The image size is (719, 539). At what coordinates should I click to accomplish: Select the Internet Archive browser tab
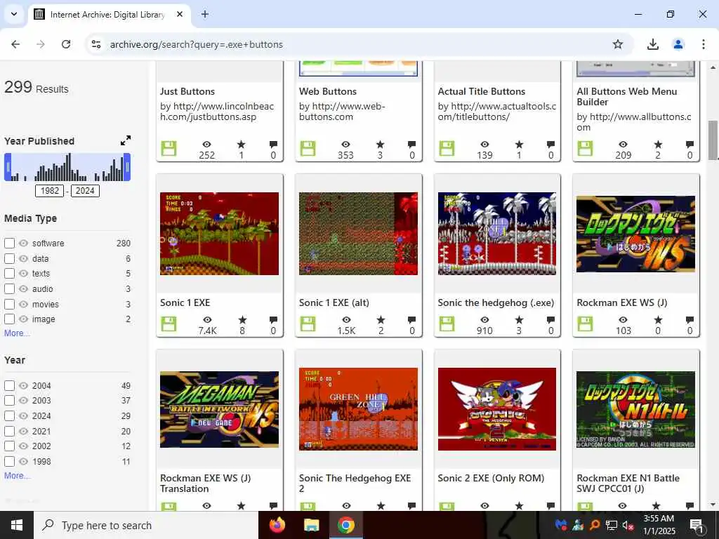coord(109,15)
